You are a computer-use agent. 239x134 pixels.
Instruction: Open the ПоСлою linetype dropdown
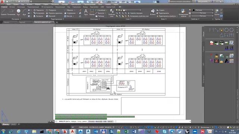pyautogui.click(x=202, y=16)
